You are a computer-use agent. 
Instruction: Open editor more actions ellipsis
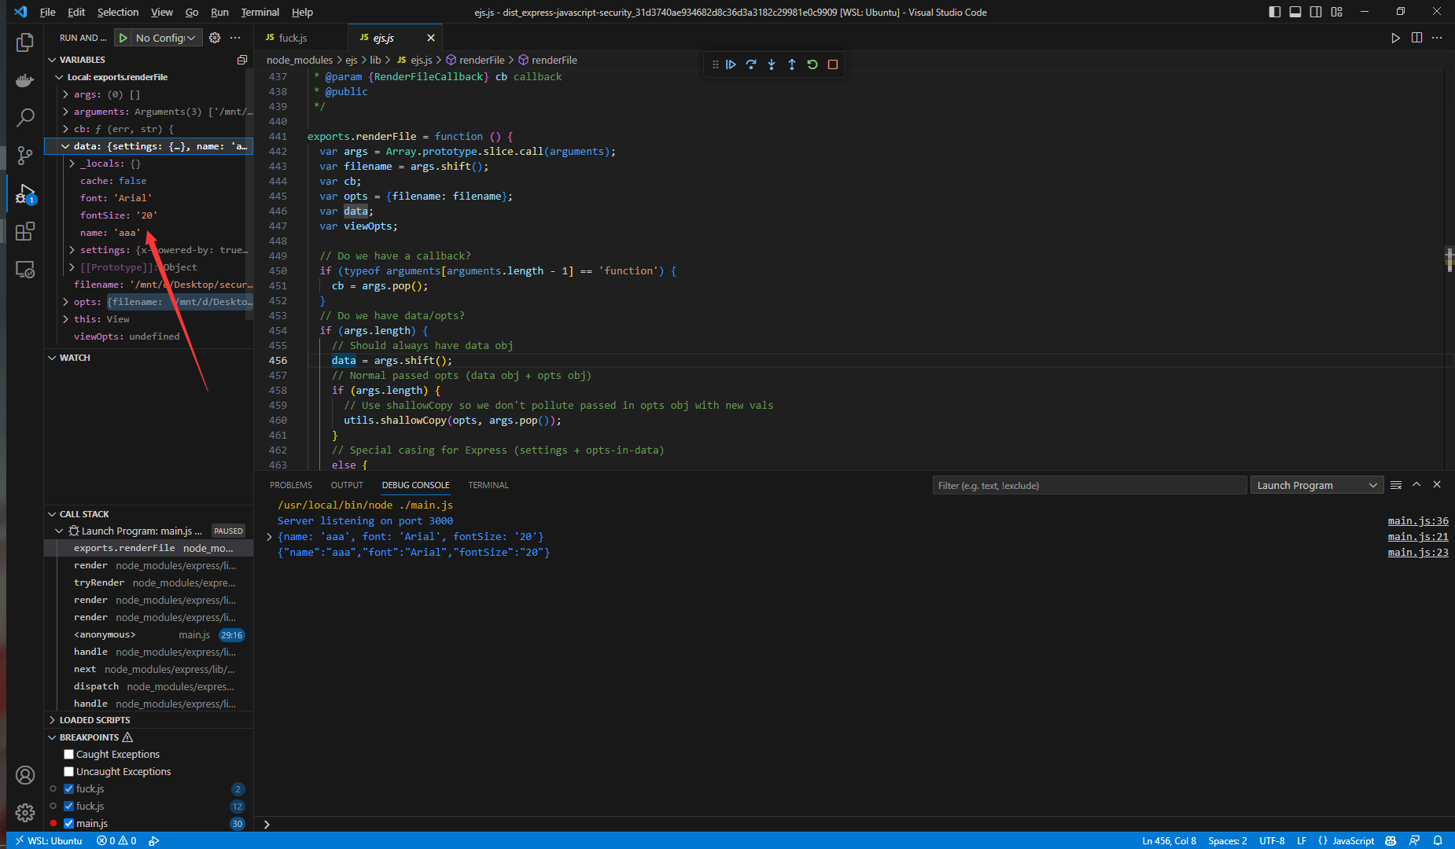click(x=1437, y=38)
